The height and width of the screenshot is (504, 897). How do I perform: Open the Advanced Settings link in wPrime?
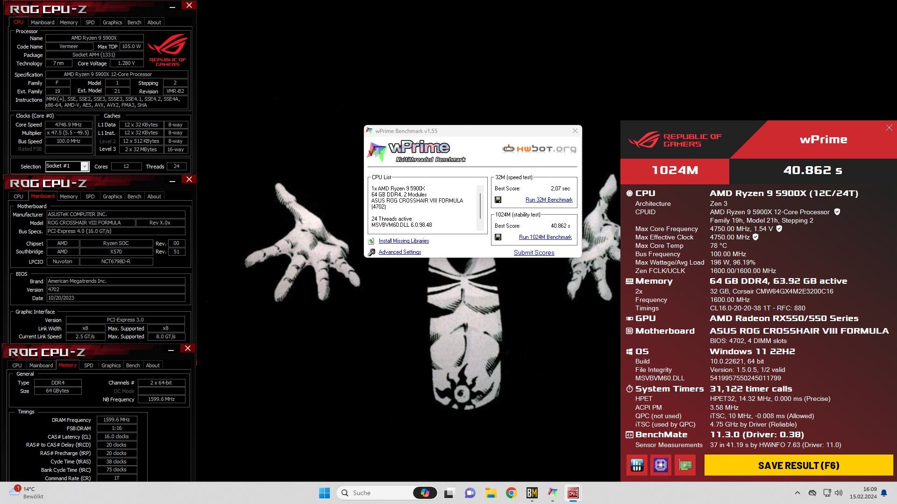400,252
